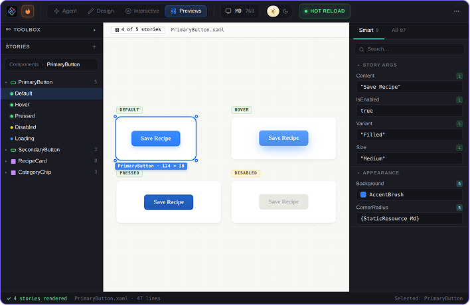
Task: Click PrimaryButton in the breadcrumb
Action: 63,64
